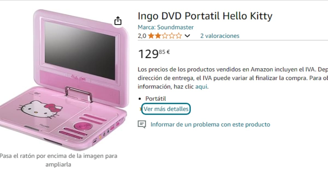The width and height of the screenshot is (328, 191).
Task: Click the orange star rating icons
Action: 165,36
